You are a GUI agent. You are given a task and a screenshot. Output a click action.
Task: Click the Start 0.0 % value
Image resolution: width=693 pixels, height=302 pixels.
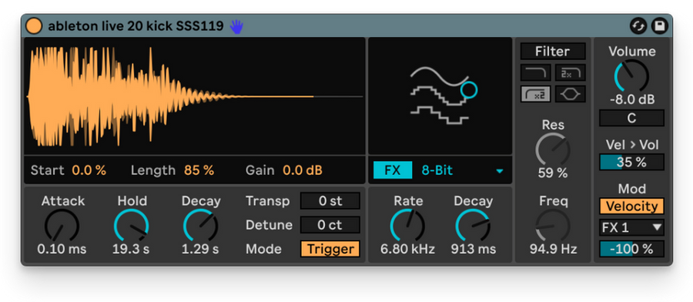(x=89, y=170)
